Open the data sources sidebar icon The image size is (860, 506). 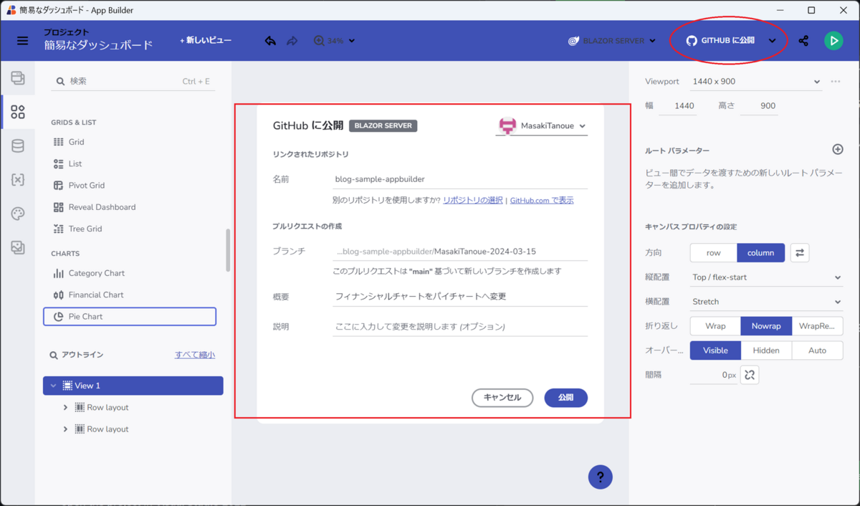[x=18, y=146]
